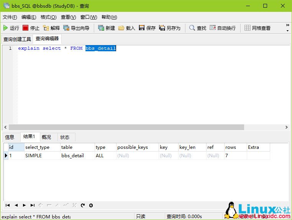Click the rows column header

236,147
